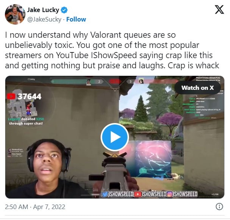Click the X logo in top corner
The height and width of the screenshot is (220, 230).
(219, 9)
